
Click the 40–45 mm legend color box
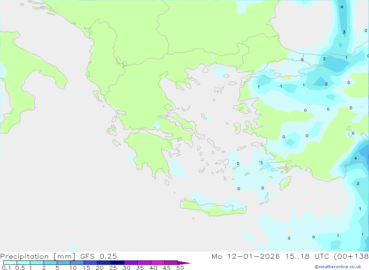pyautogui.click(x=158, y=263)
